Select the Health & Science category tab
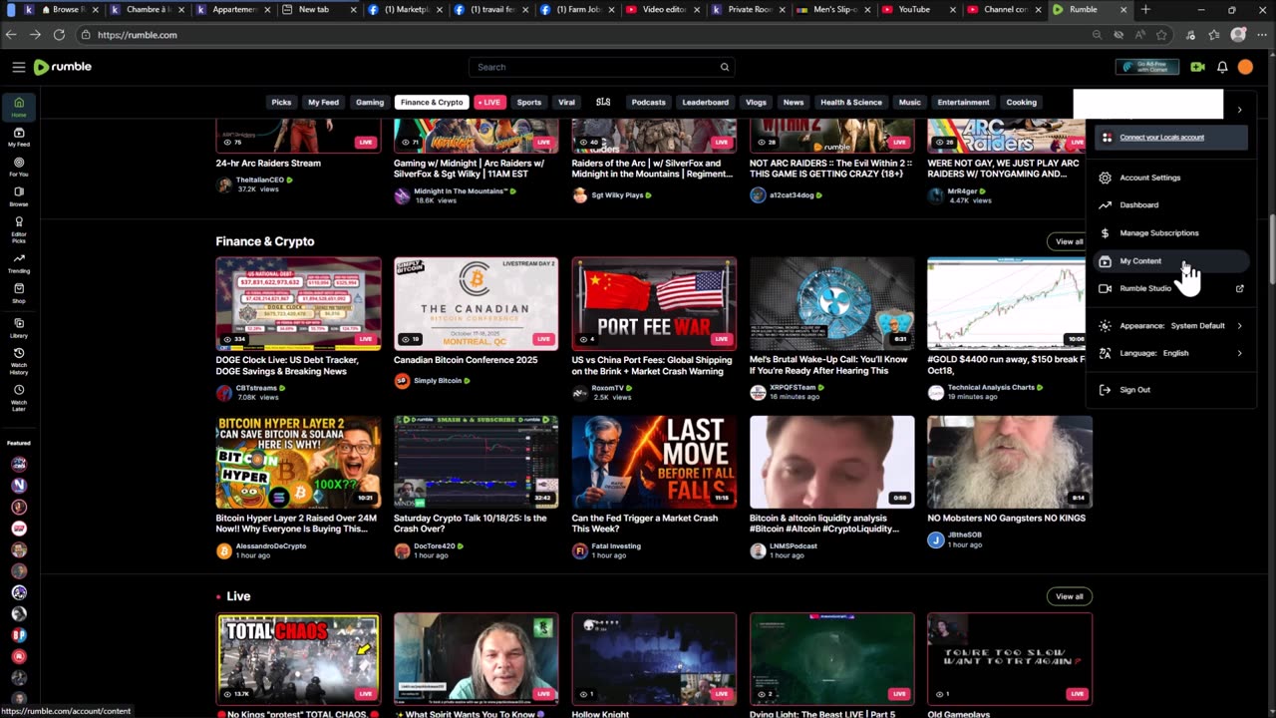 [x=851, y=102]
